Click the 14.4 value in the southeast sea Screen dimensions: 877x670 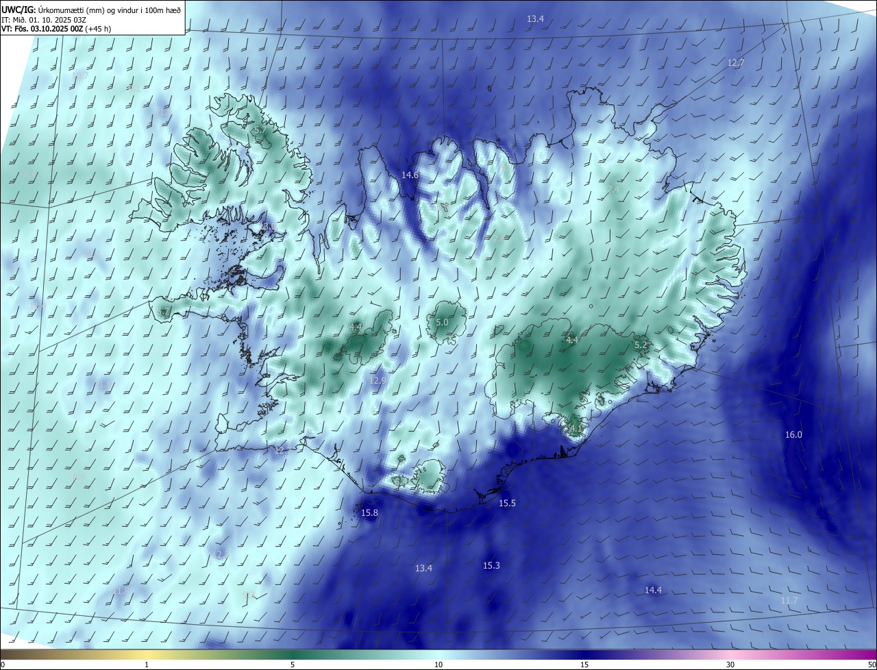653,591
